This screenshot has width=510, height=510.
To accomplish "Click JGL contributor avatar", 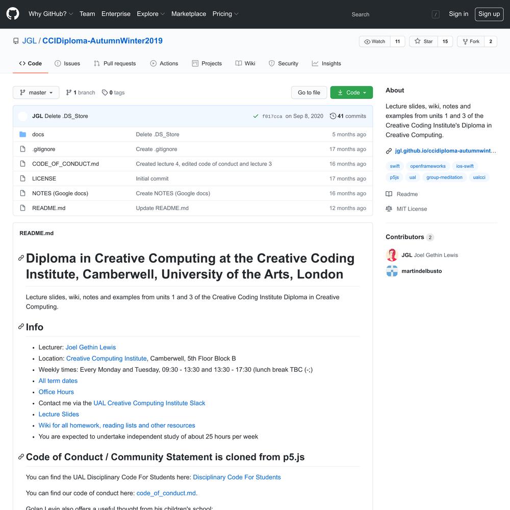I will (x=392, y=256).
